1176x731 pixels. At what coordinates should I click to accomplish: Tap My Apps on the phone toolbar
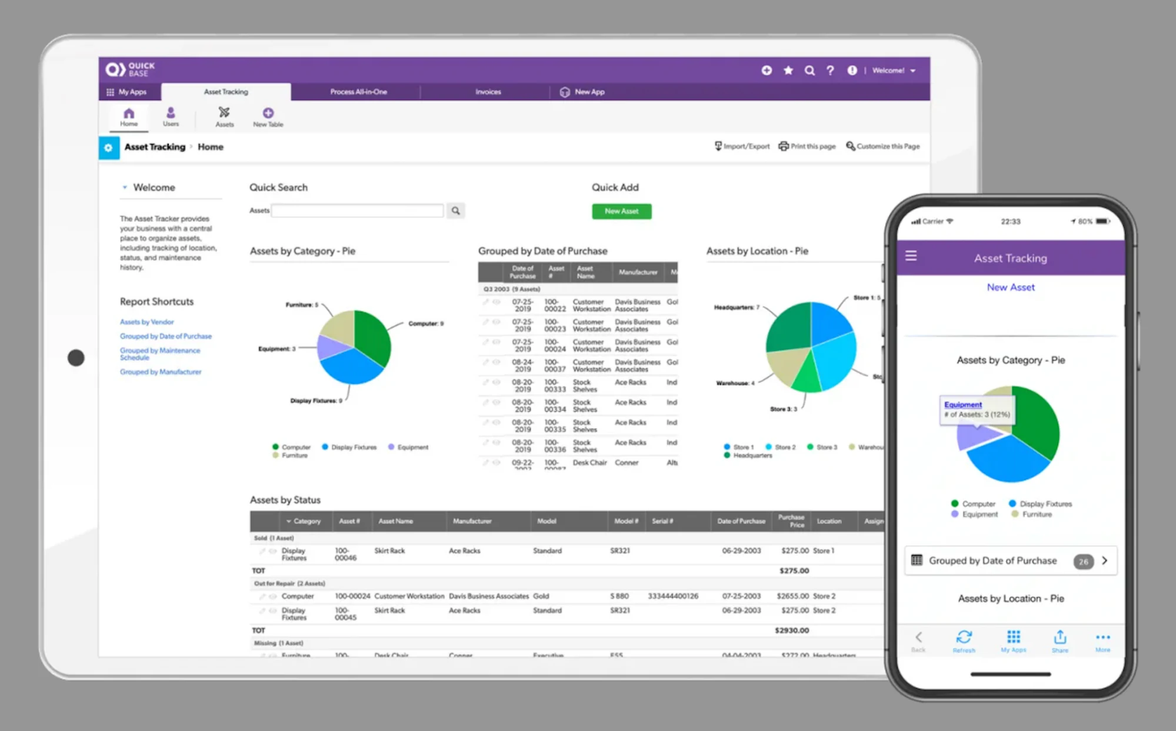point(1013,641)
